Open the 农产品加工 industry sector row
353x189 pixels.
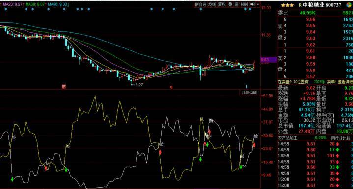[x=302, y=138]
